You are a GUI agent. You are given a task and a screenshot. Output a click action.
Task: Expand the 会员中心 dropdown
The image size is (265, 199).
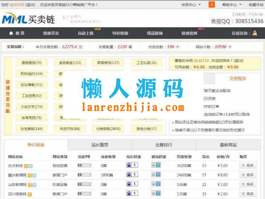pyautogui.click(x=191, y=5)
